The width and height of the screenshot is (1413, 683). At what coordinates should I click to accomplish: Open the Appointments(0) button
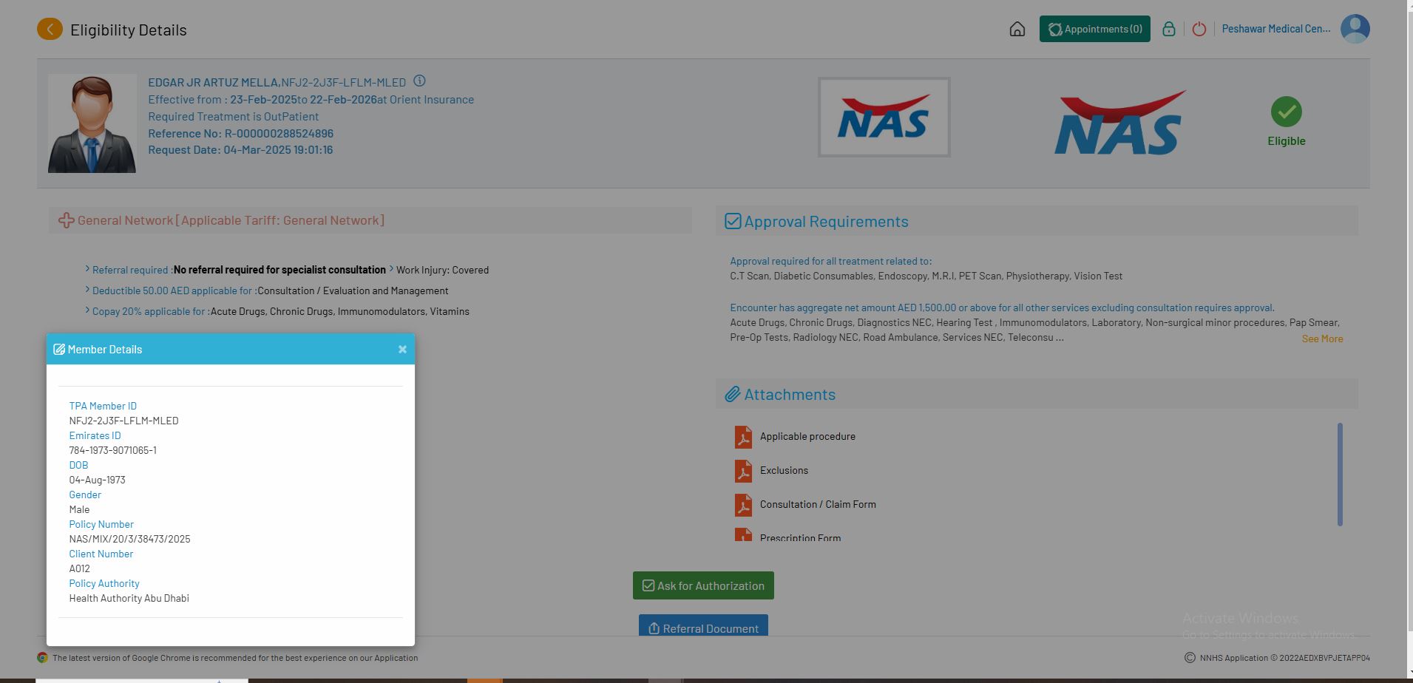click(x=1095, y=29)
